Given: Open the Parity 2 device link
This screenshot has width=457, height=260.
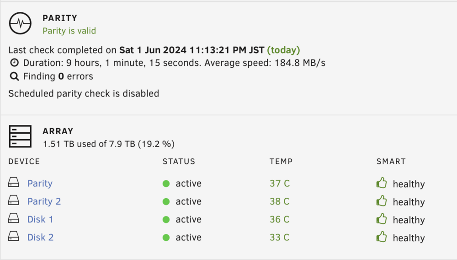Looking at the screenshot, I should (44, 202).
